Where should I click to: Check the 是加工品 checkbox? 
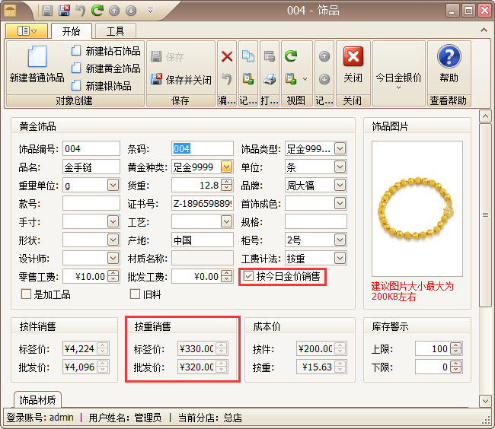pos(26,294)
